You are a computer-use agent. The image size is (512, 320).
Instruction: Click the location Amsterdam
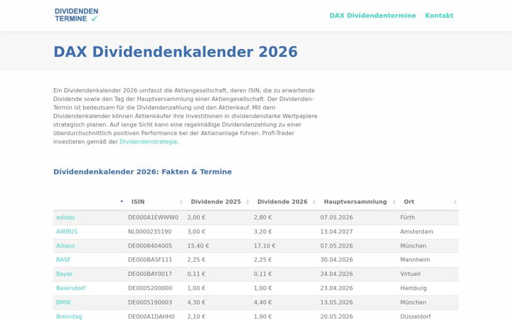pos(417,232)
